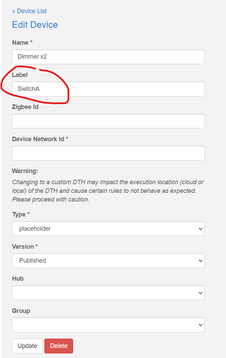Click the Zigbee Id field label
Viewport: 226px width, 358px height.
click(25, 107)
